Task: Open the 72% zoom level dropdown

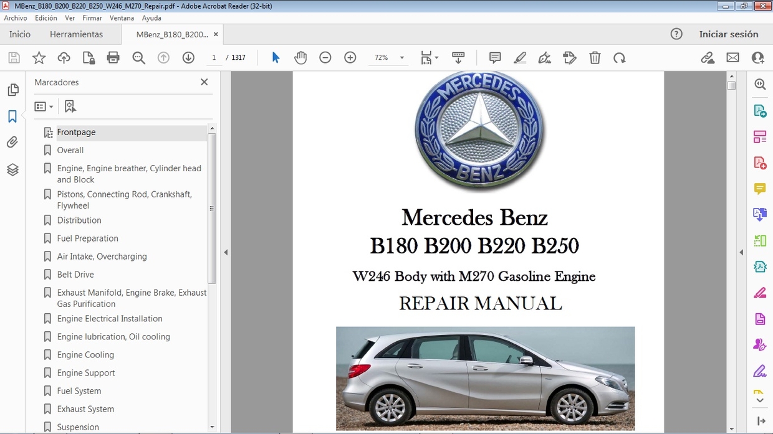Action: point(389,58)
